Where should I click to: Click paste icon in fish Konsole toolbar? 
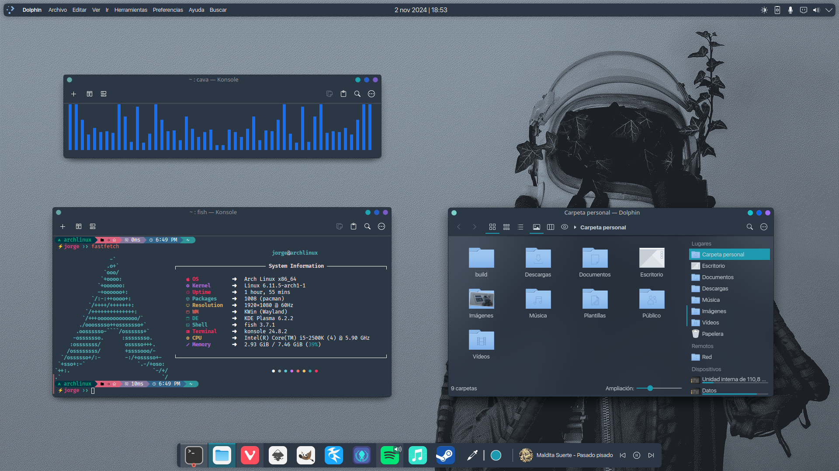(354, 226)
